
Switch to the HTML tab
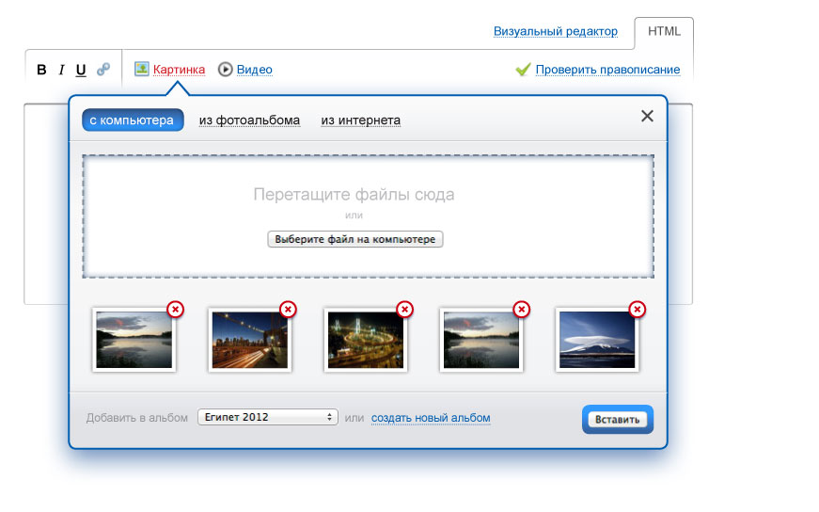664,32
